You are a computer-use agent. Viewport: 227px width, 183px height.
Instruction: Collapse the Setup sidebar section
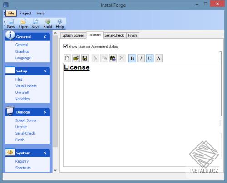coord(45,71)
